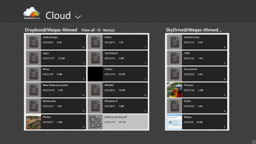Click WAQAS folder document icon
The height and width of the screenshot is (144, 256).
pyautogui.click(x=95, y=90)
